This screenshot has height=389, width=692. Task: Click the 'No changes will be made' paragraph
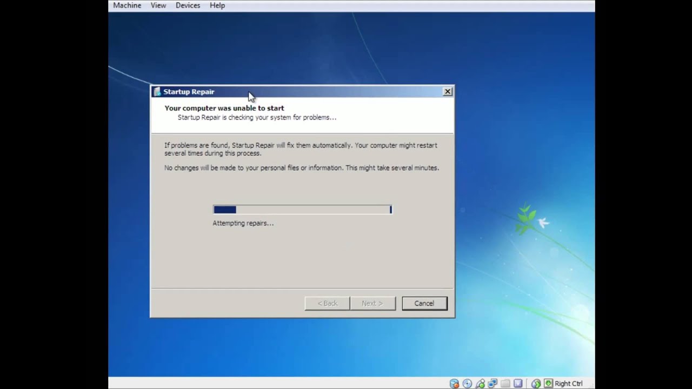pyautogui.click(x=302, y=168)
